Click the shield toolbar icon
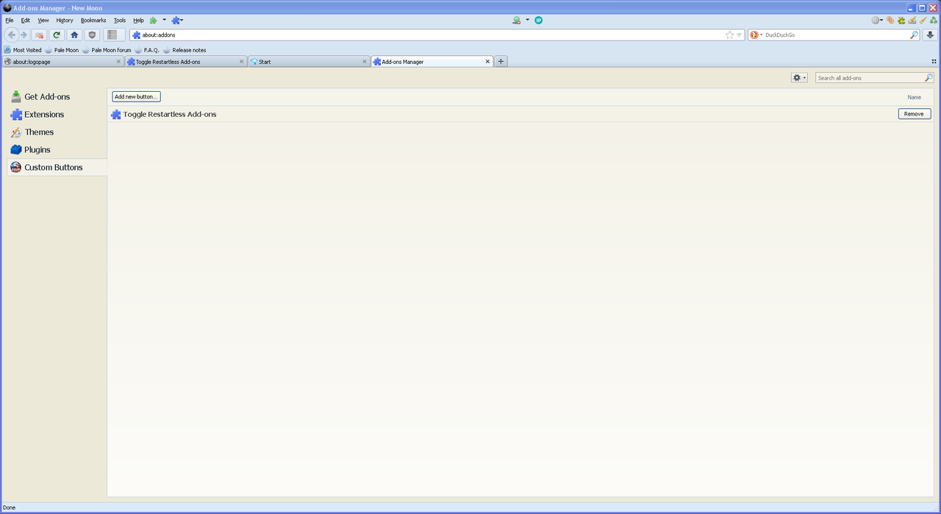The image size is (941, 514). click(x=92, y=35)
